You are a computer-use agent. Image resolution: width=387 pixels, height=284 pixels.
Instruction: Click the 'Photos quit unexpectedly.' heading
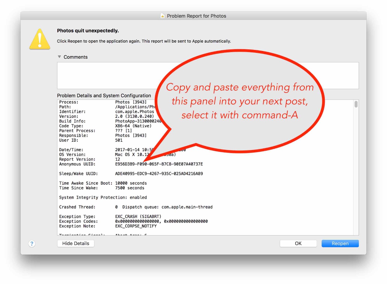pos(88,31)
